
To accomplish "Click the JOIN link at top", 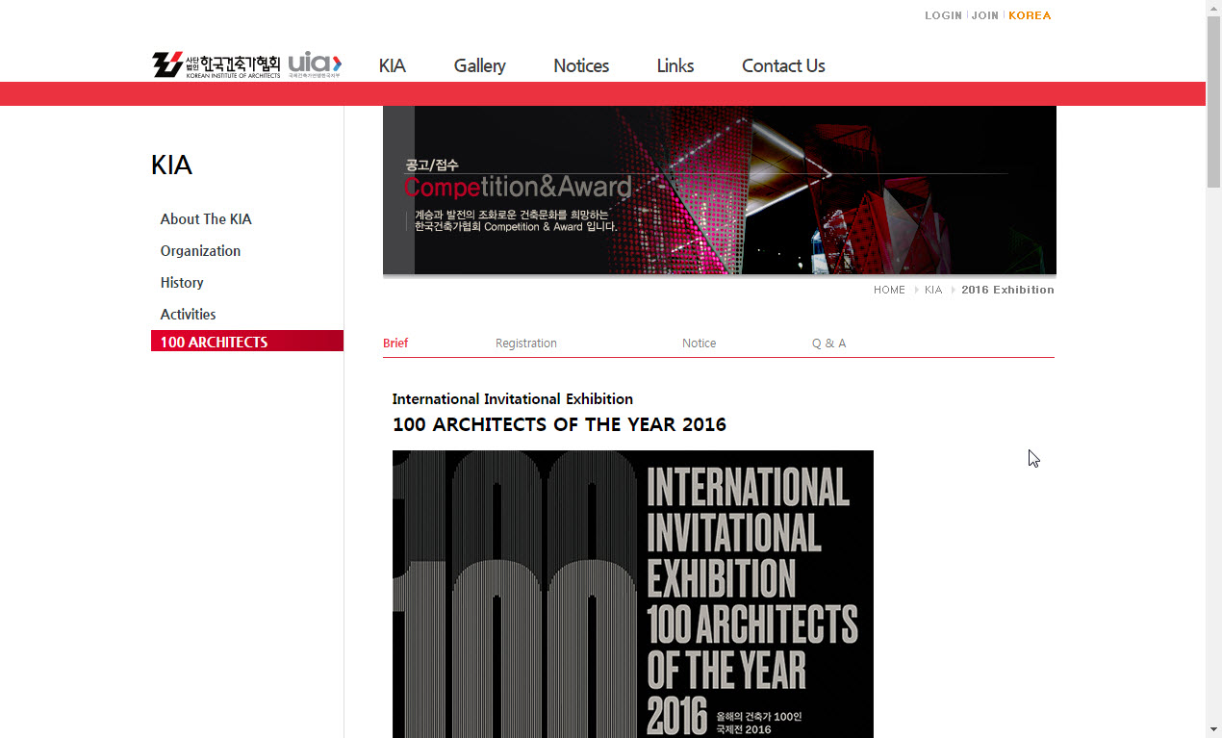I will (984, 15).
